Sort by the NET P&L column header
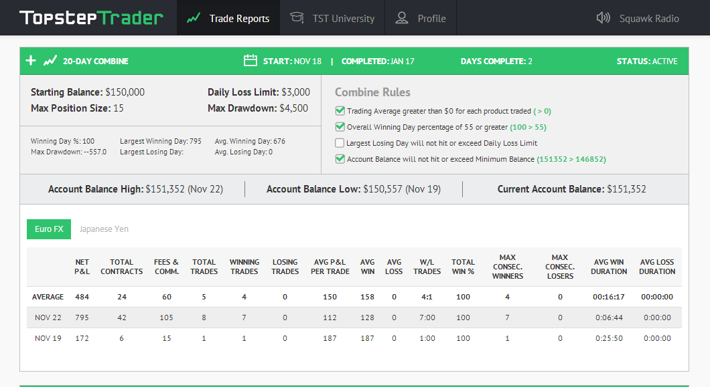Screen dimensions: 710x387 tap(82, 267)
